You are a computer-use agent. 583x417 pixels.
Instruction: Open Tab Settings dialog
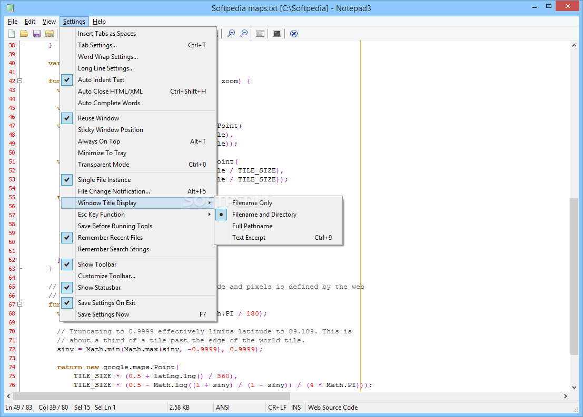138,45
